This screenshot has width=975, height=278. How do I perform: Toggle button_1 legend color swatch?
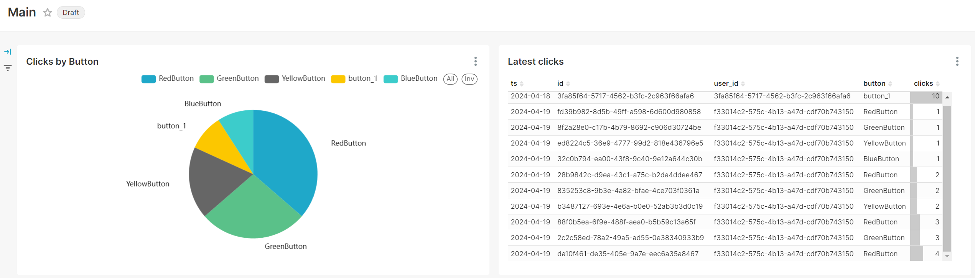(x=338, y=79)
